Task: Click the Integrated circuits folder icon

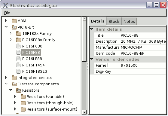Action: coord(14,78)
